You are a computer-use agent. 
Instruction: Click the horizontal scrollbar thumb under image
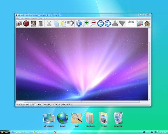[82, 102]
